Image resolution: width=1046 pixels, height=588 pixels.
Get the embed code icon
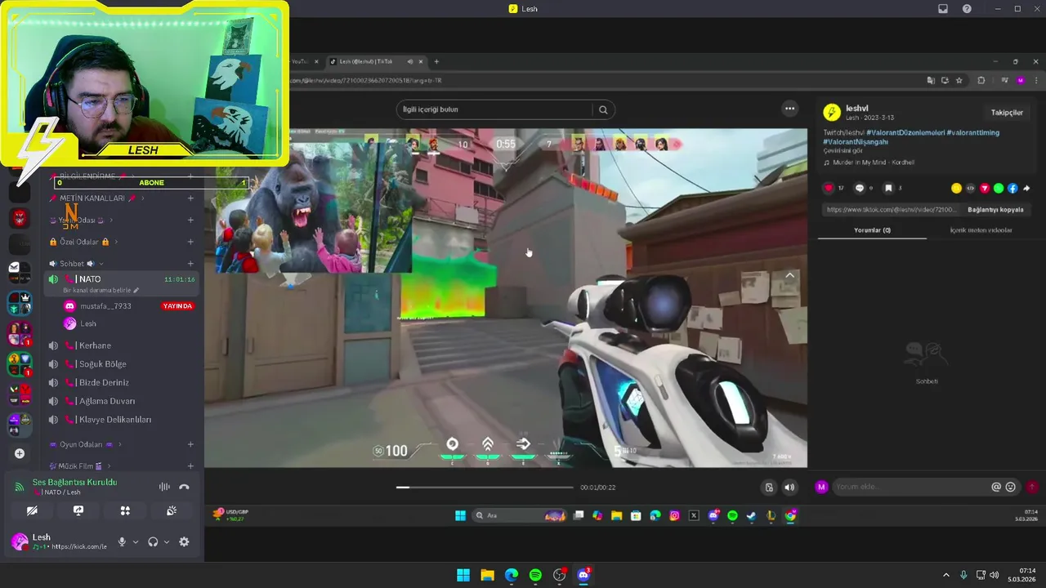[x=970, y=188]
